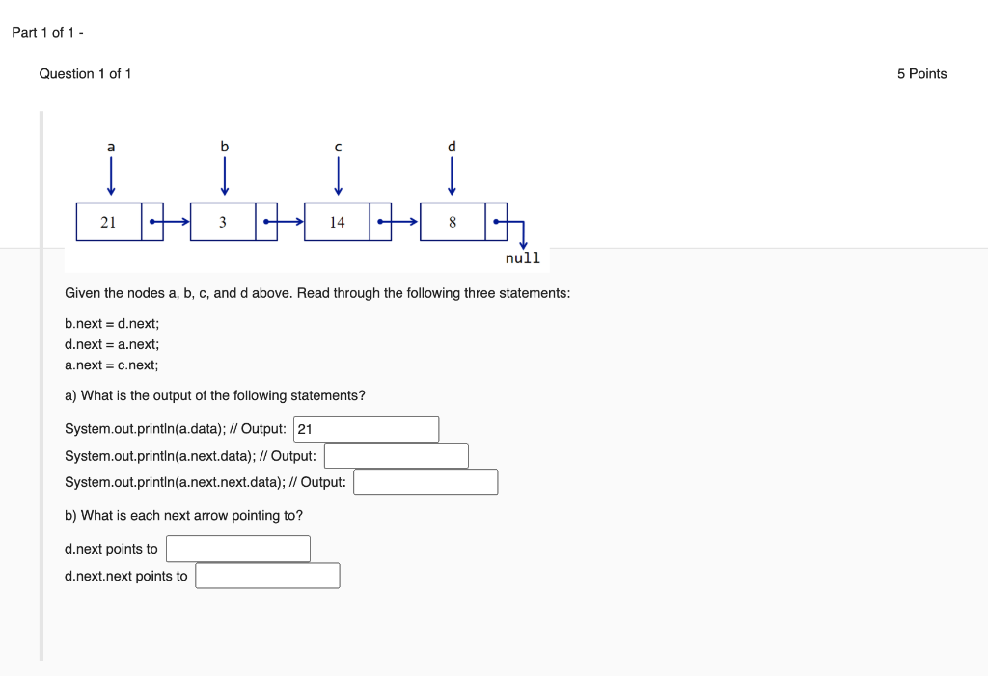
Task: Click the arrow pointing to null
Action: (524, 239)
